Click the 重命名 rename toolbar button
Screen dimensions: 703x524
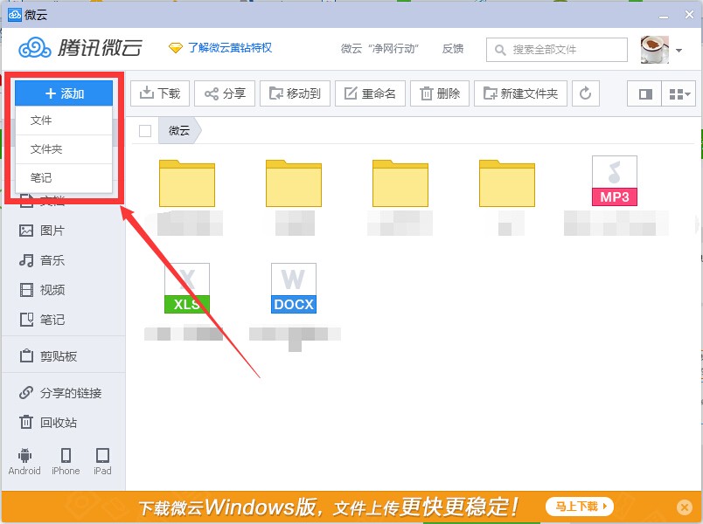(x=371, y=93)
